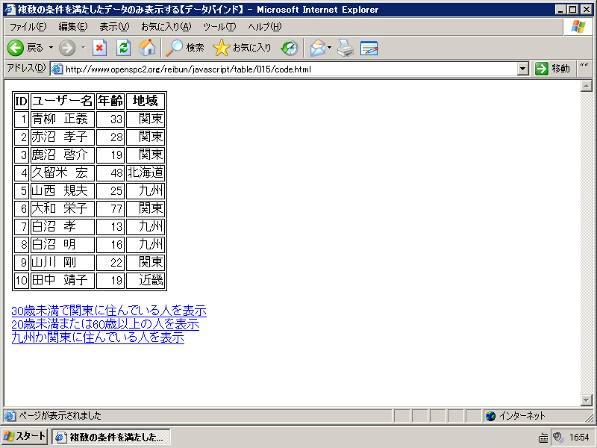Image resolution: width=597 pixels, height=448 pixels.
Task: Open the Search (検索) magnifier button
Action: 185,48
